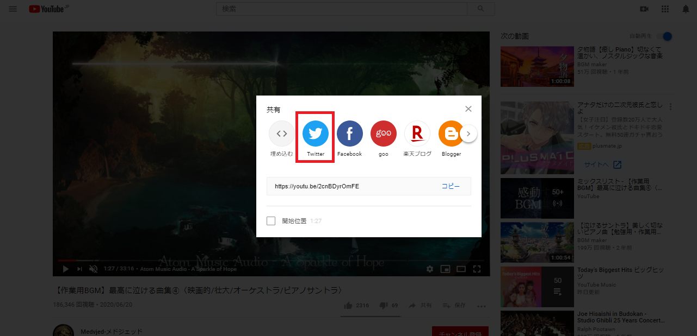Toggle the 自動再生 autoplay switch
Screen dimensions: 697x336
pos(665,36)
